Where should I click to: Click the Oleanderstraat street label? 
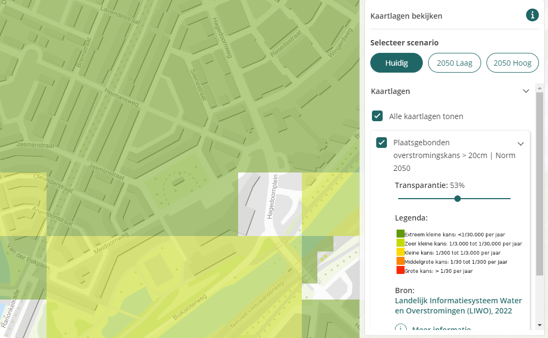tap(53, 184)
